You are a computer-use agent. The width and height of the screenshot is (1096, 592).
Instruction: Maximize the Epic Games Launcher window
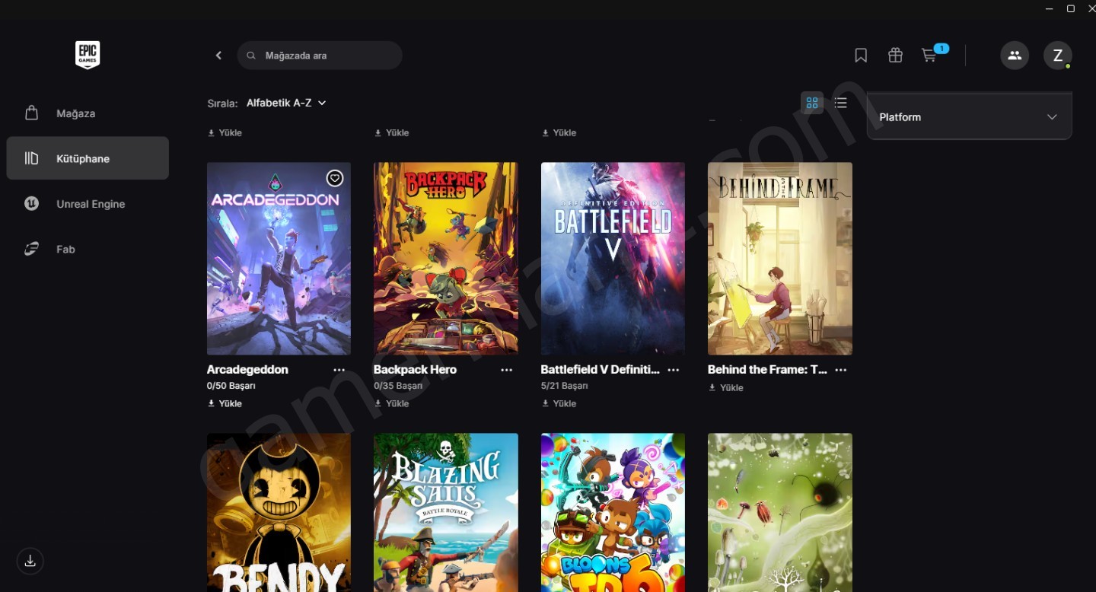[1071, 8]
